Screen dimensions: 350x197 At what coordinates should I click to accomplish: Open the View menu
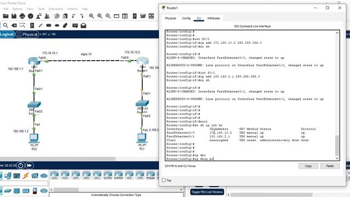coord(30,9)
